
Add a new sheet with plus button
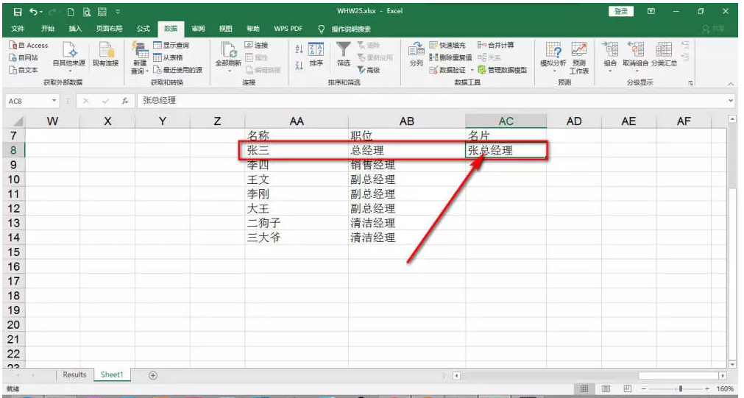(x=153, y=375)
